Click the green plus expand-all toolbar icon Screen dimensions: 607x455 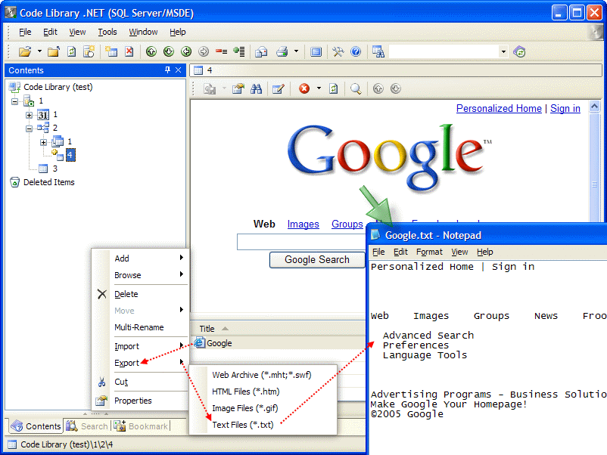click(239, 51)
